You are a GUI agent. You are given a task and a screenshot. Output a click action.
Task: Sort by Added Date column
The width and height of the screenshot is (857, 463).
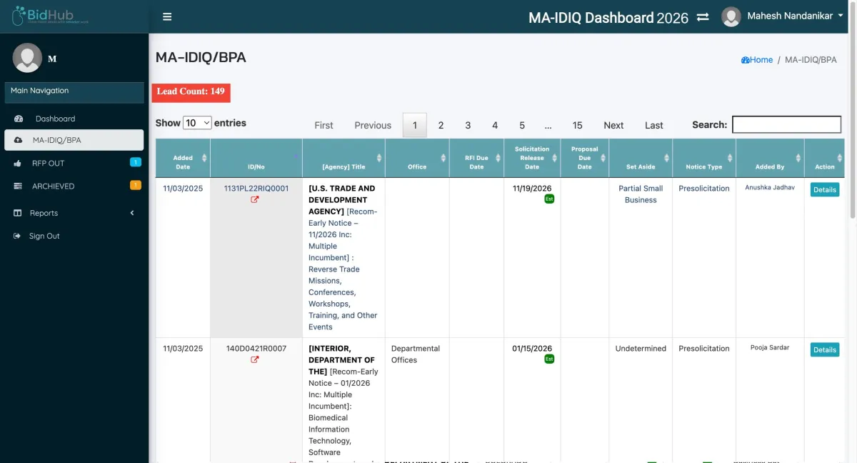183,158
